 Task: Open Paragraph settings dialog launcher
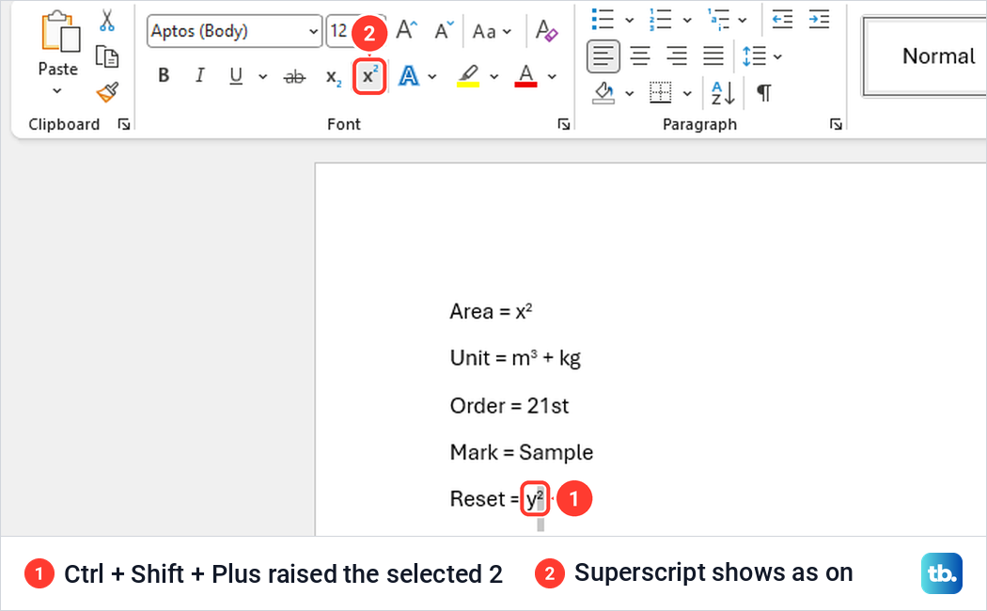[x=836, y=125]
